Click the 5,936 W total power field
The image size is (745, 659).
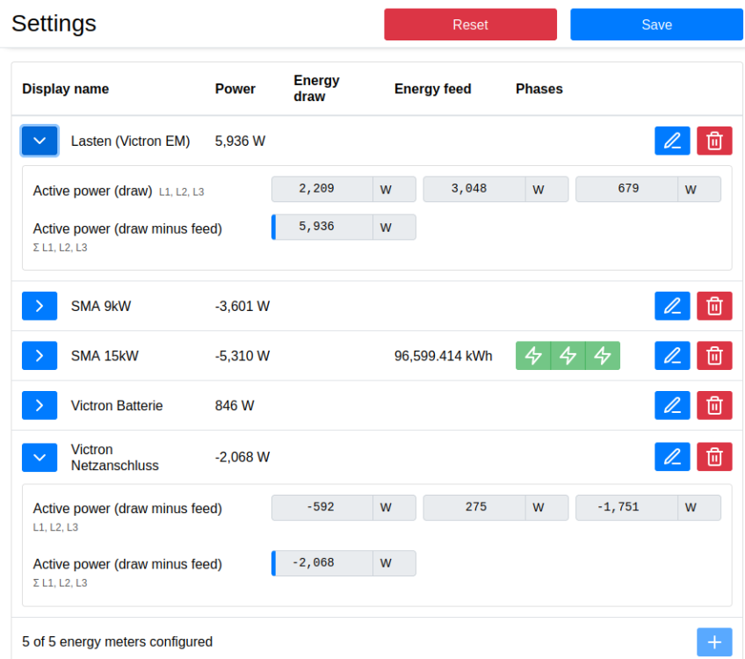(322, 227)
